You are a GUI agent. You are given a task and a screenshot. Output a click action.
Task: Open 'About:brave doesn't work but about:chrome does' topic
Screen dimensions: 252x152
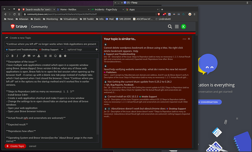coord(138,109)
